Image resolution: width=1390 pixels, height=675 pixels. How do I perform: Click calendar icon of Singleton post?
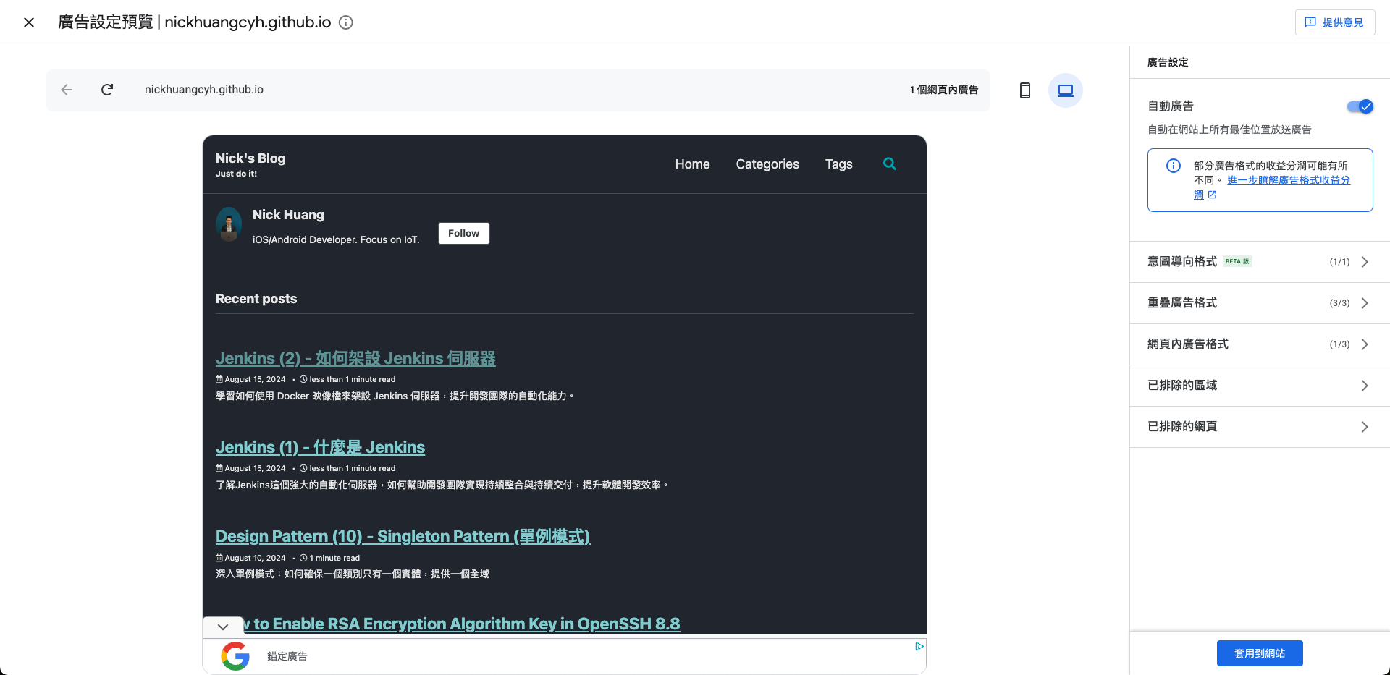pyautogui.click(x=219, y=558)
